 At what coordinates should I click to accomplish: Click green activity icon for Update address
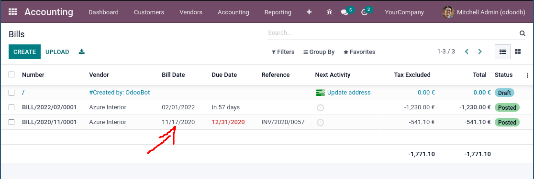[x=321, y=93]
